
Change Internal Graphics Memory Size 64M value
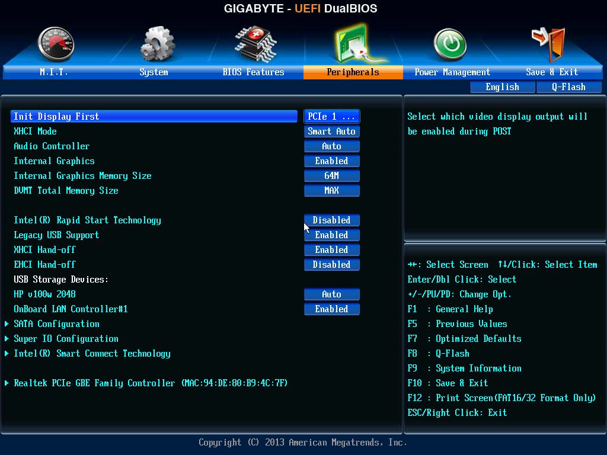pyautogui.click(x=332, y=175)
